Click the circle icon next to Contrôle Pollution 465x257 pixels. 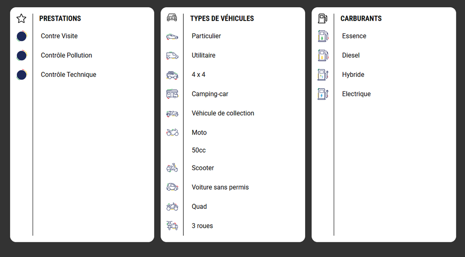coord(22,55)
